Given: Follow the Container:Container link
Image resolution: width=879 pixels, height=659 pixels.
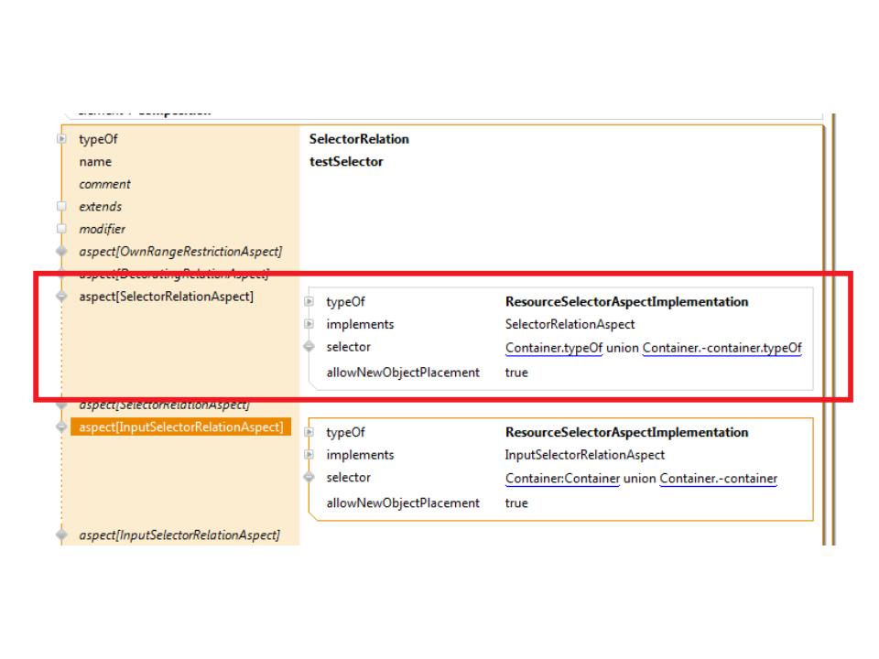Looking at the screenshot, I should coord(562,479).
